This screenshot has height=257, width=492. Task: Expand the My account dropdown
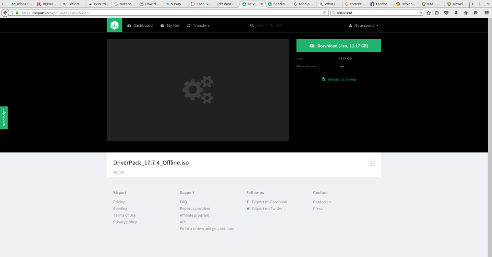364,25
